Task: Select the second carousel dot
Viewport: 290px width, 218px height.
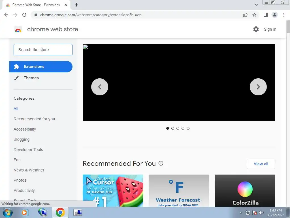Action: pyautogui.click(x=173, y=128)
